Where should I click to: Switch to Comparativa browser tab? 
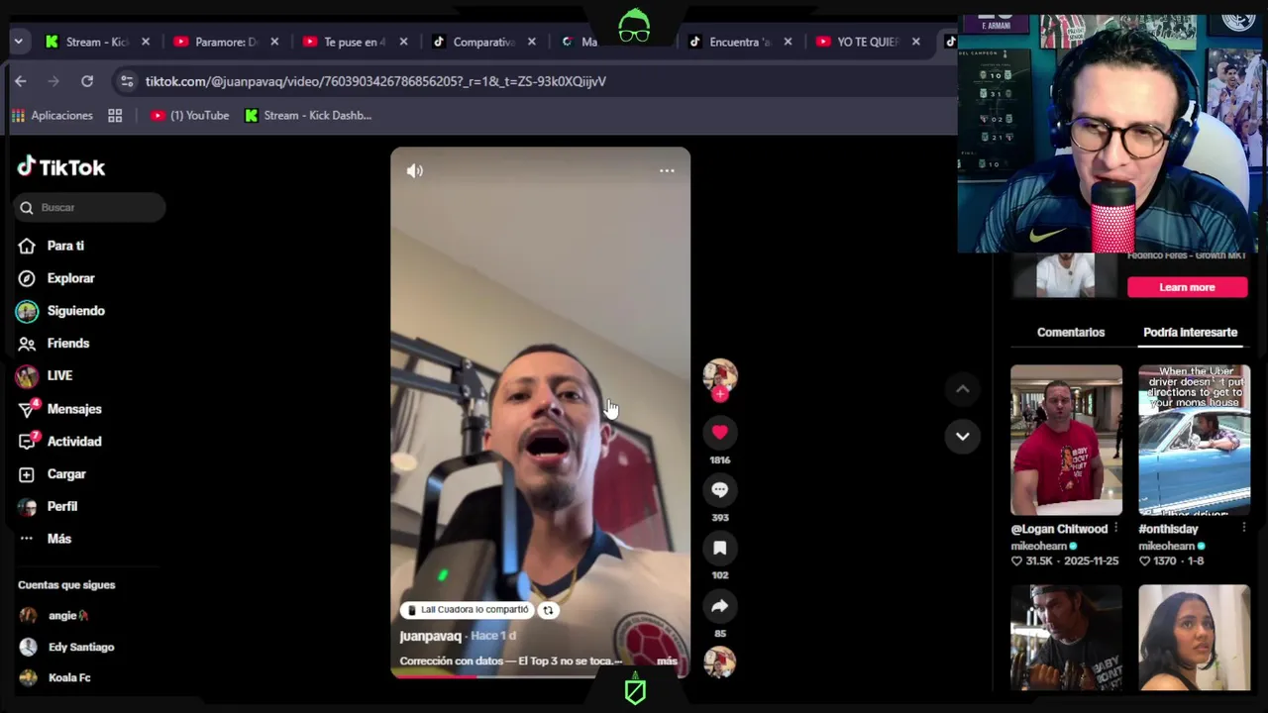[x=483, y=42]
